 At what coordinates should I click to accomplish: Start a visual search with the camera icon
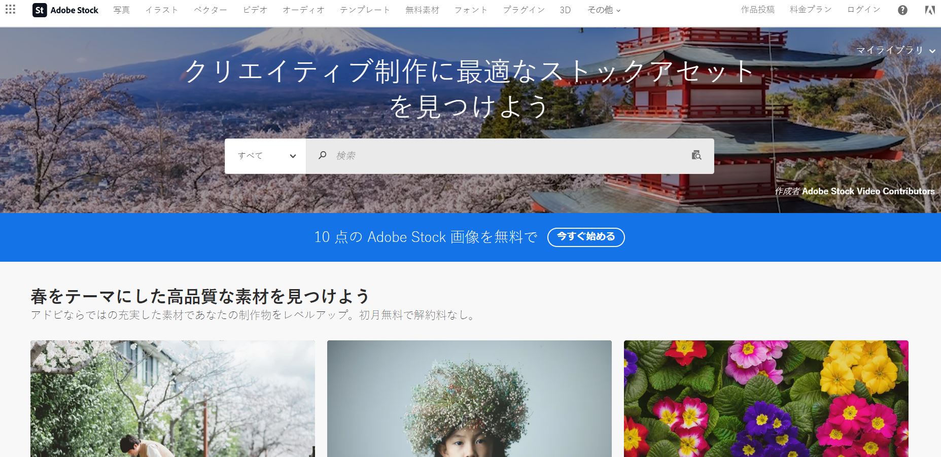tap(697, 156)
